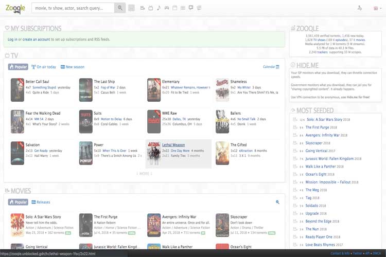Open the TV Calendar link
The width and height of the screenshot is (386, 257).
[x=271, y=67]
